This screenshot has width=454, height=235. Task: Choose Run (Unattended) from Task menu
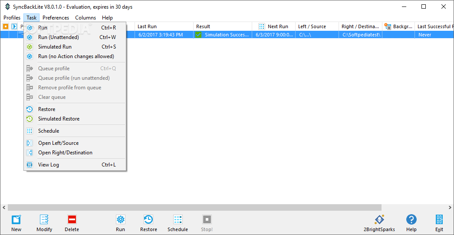click(x=75, y=37)
